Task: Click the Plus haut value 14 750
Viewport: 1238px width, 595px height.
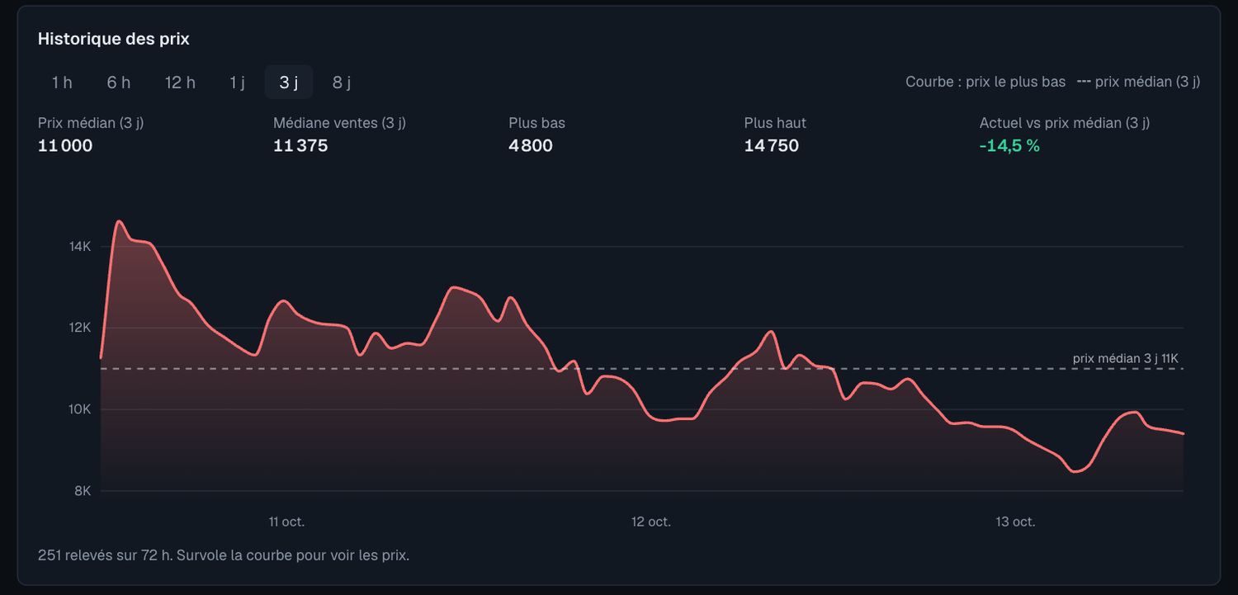Action: click(772, 146)
